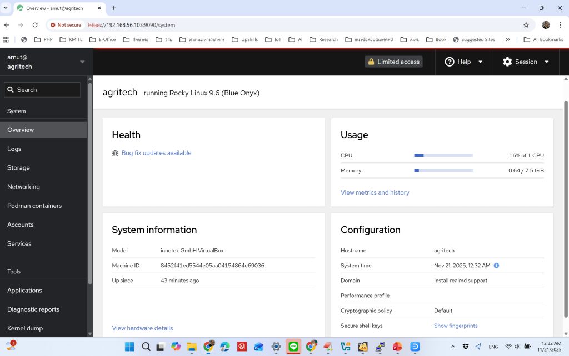Click the system time info icon
The width and height of the screenshot is (569, 356).
click(x=496, y=266)
